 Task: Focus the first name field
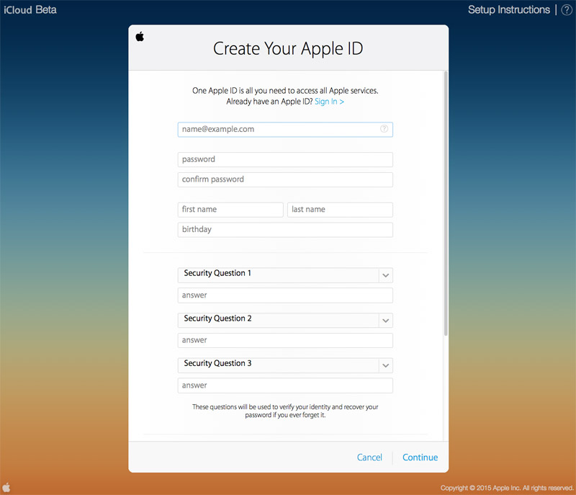230,210
